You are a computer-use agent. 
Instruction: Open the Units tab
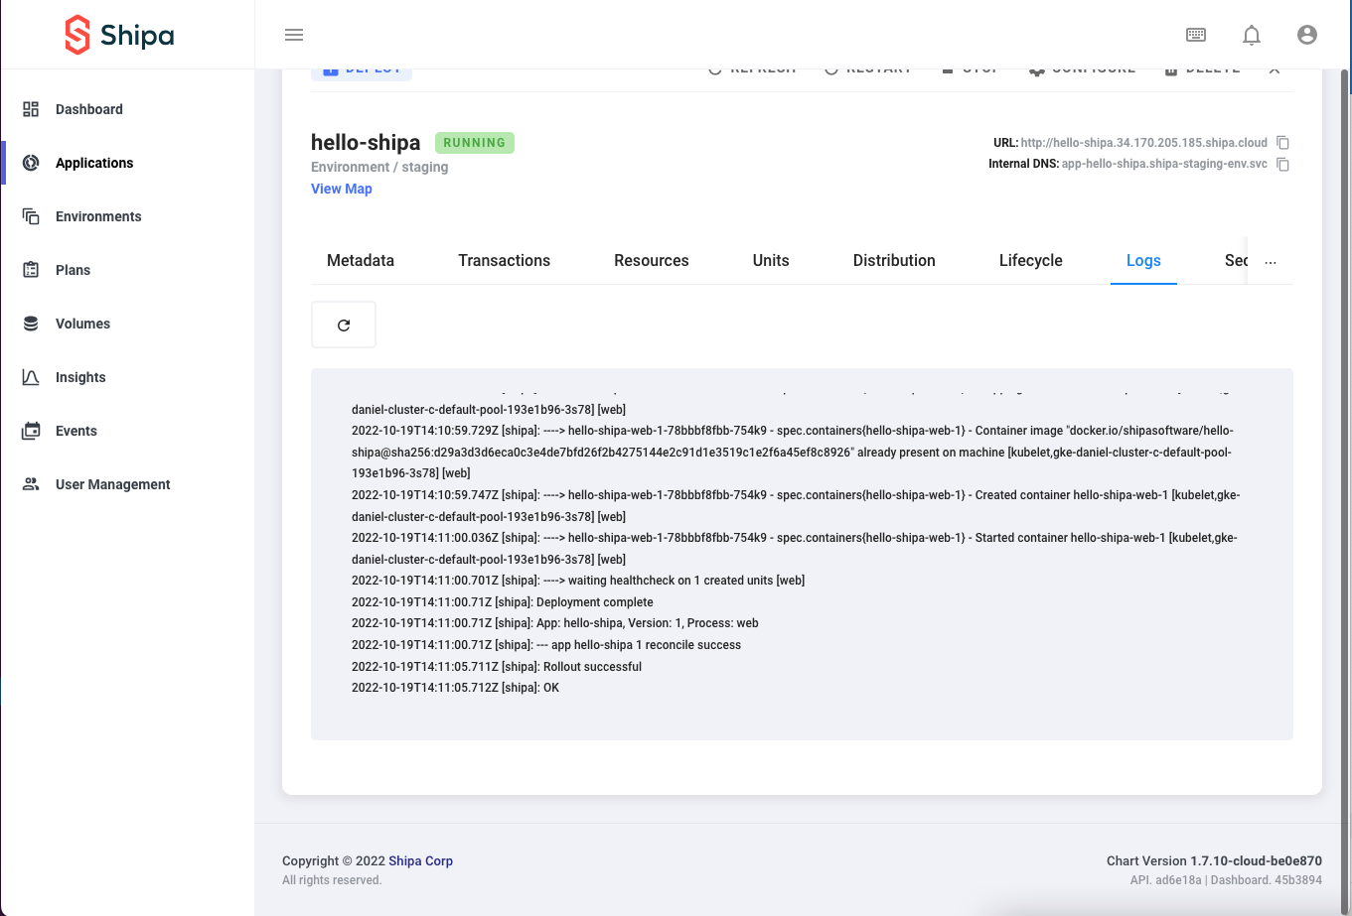click(x=771, y=260)
